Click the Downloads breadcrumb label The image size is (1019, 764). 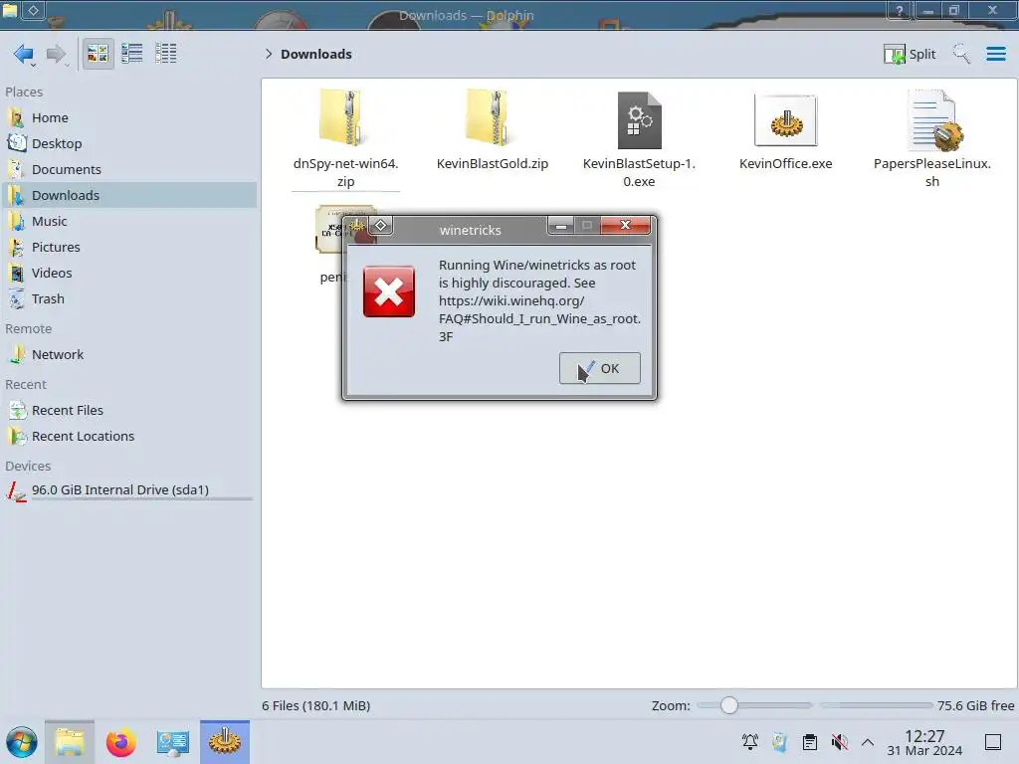pos(315,54)
